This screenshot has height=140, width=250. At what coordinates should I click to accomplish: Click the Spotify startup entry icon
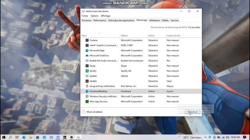pyautogui.click(x=87, y=71)
